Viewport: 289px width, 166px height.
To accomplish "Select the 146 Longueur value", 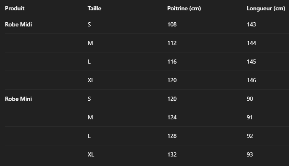I will coord(251,80).
